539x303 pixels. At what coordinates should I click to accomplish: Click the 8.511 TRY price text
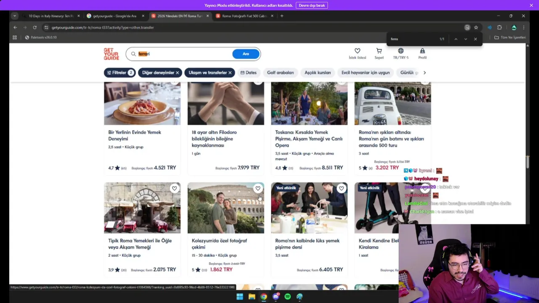tap(332, 167)
